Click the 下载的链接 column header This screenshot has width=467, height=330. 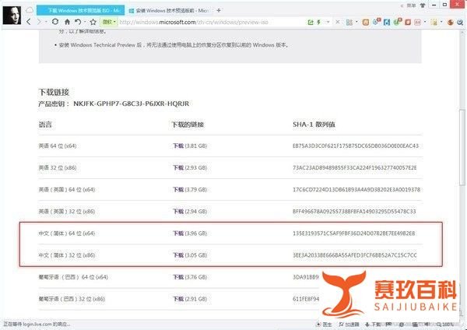click(188, 125)
